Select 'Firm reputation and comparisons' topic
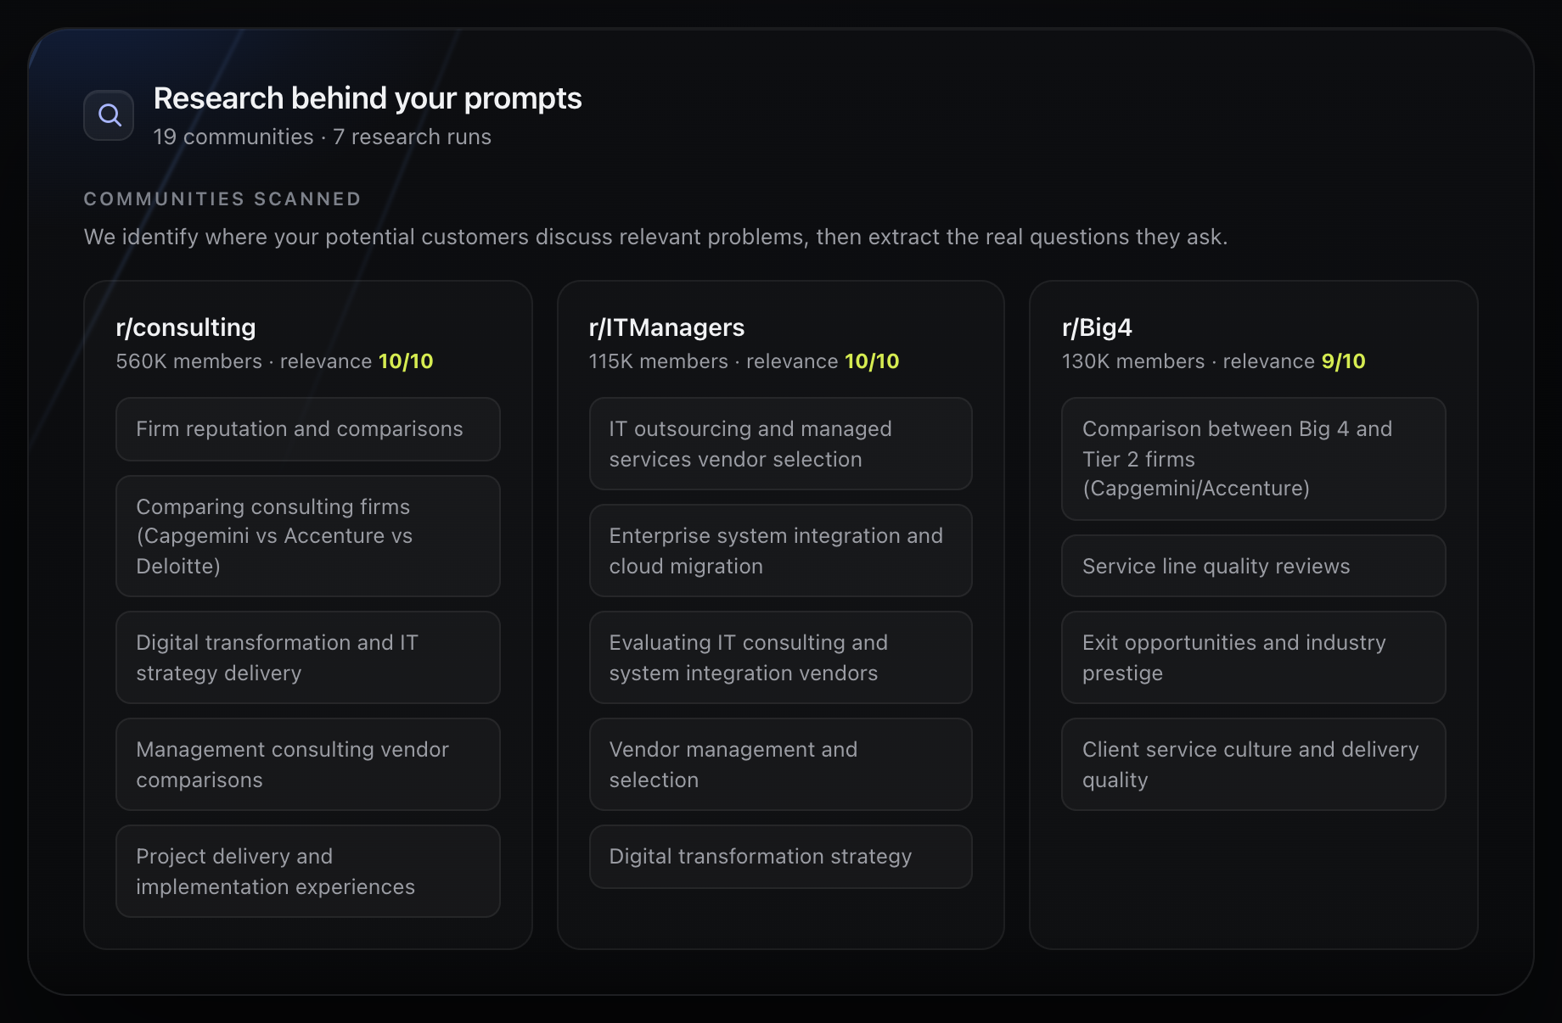The height and width of the screenshot is (1023, 1562). pyautogui.click(x=308, y=429)
